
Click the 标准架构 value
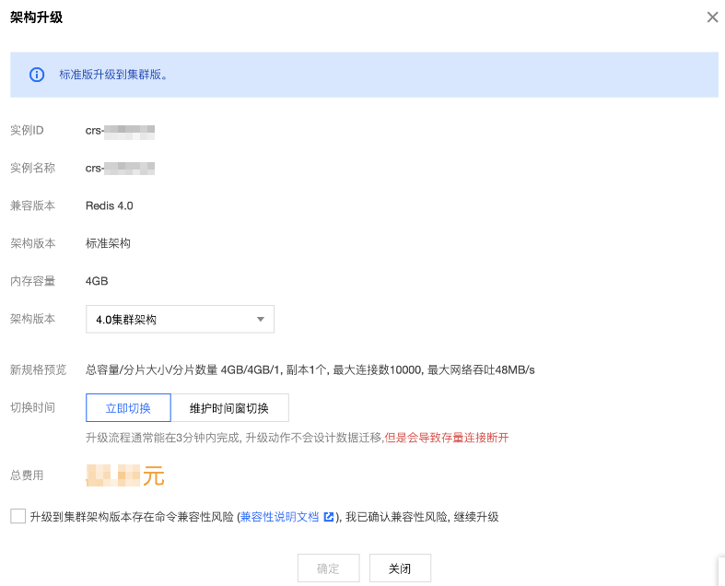coord(108,243)
